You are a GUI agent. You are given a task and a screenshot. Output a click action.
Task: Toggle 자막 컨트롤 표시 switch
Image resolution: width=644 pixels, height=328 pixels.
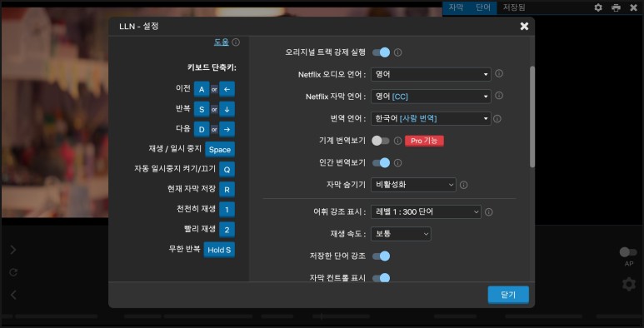coord(381,278)
